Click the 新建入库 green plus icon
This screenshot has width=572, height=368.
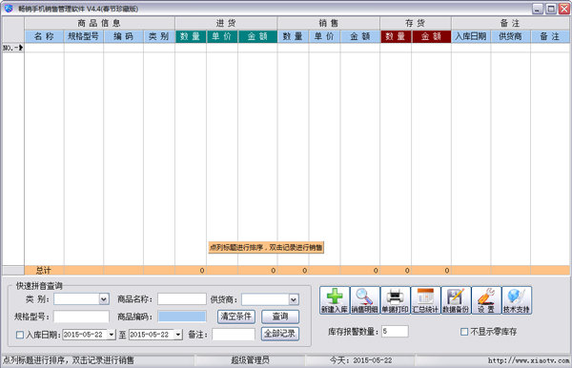click(x=335, y=300)
